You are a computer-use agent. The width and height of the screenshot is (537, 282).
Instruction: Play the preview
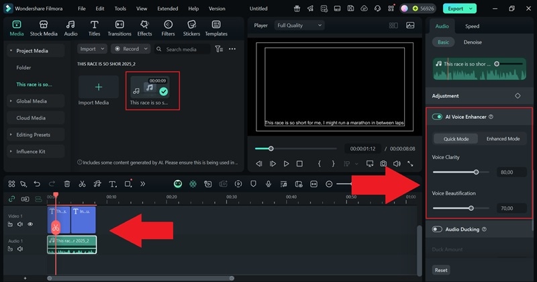pos(286,164)
